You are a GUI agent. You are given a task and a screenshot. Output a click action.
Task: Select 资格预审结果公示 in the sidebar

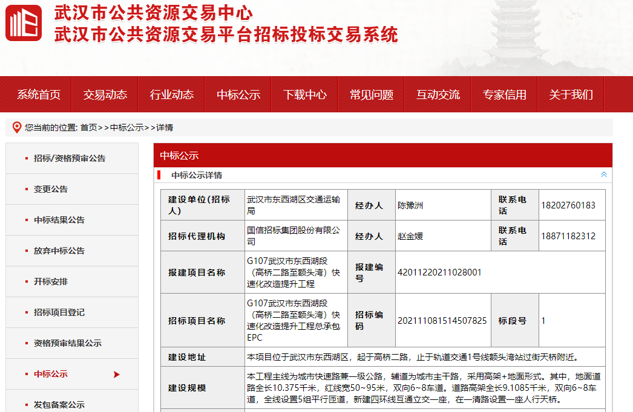[68, 343]
